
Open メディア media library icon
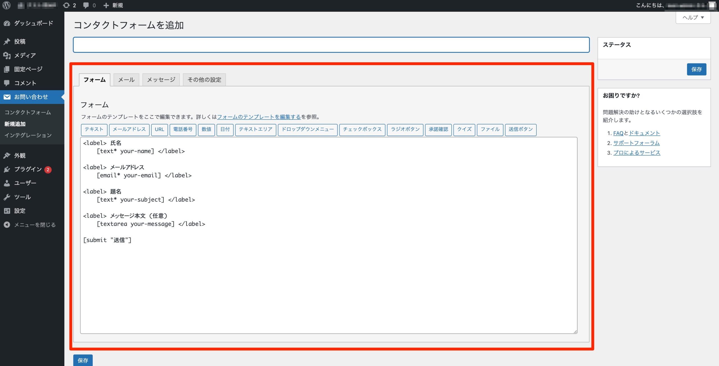[x=7, y=56]
